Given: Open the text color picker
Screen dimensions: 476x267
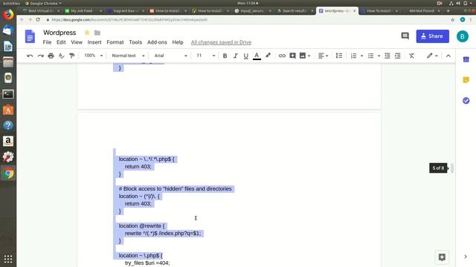Looking at the screenshot, I should coord(257,56).
